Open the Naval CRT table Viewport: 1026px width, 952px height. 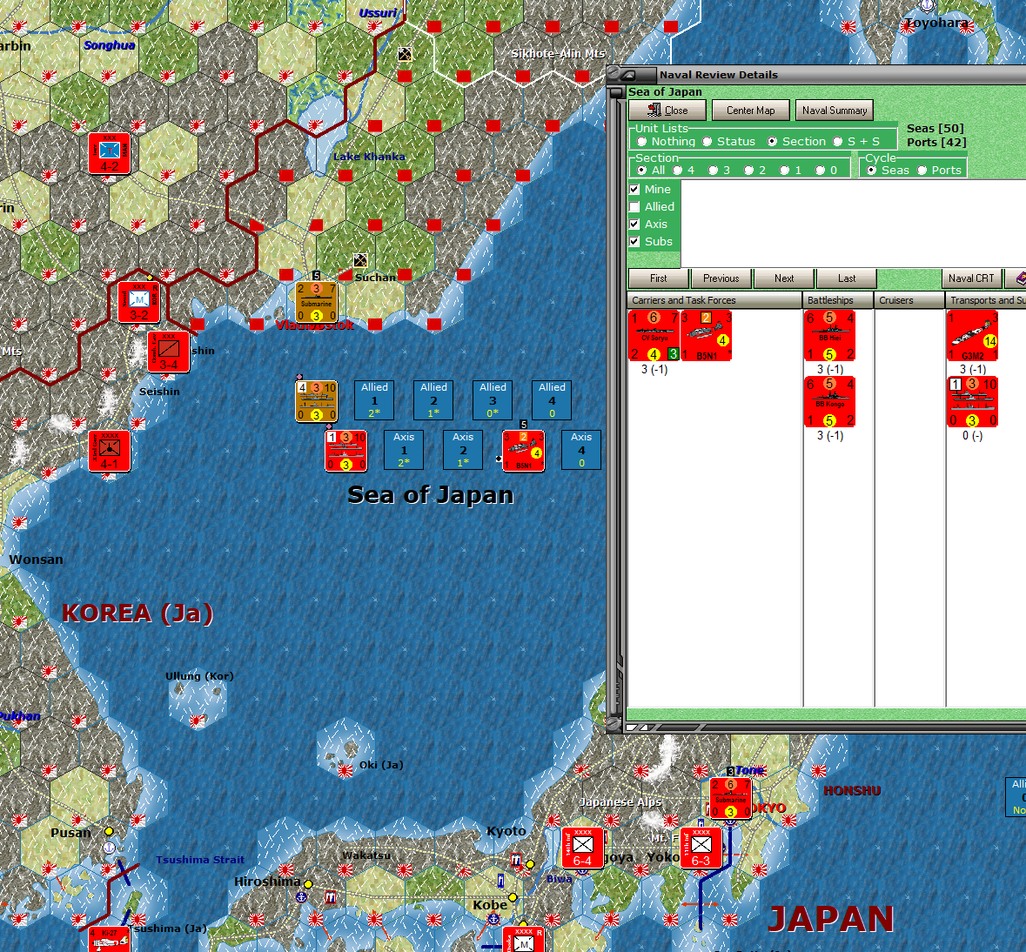971,278
